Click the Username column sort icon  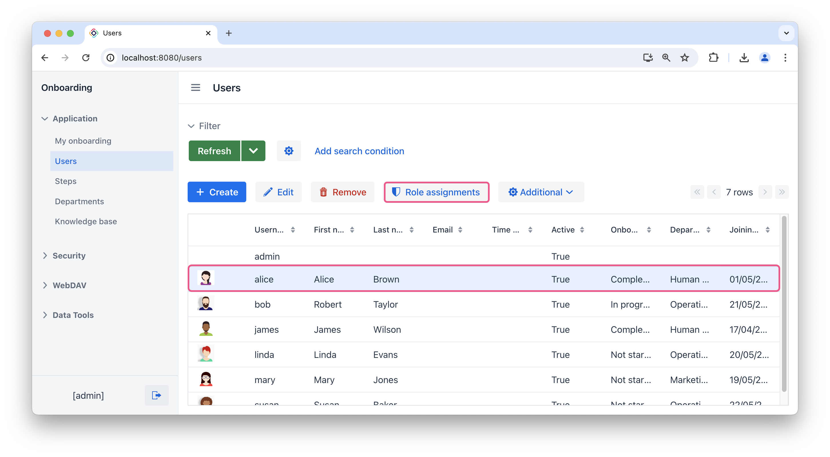click(293, 230)
